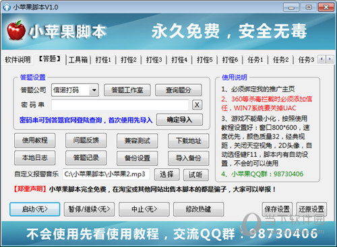Click 试听 to preview alarm music
Screen dimensions: 337x247
196,174
